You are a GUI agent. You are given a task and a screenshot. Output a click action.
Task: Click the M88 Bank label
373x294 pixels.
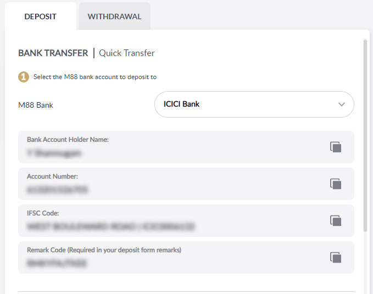pyautogui.click(x=36, y=105)
